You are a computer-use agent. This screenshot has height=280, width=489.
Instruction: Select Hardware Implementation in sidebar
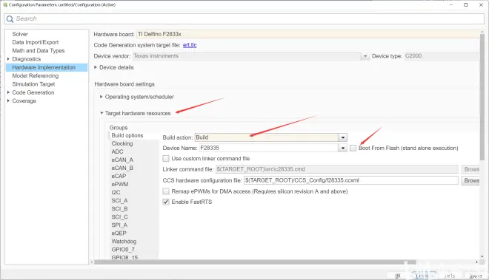47,67
